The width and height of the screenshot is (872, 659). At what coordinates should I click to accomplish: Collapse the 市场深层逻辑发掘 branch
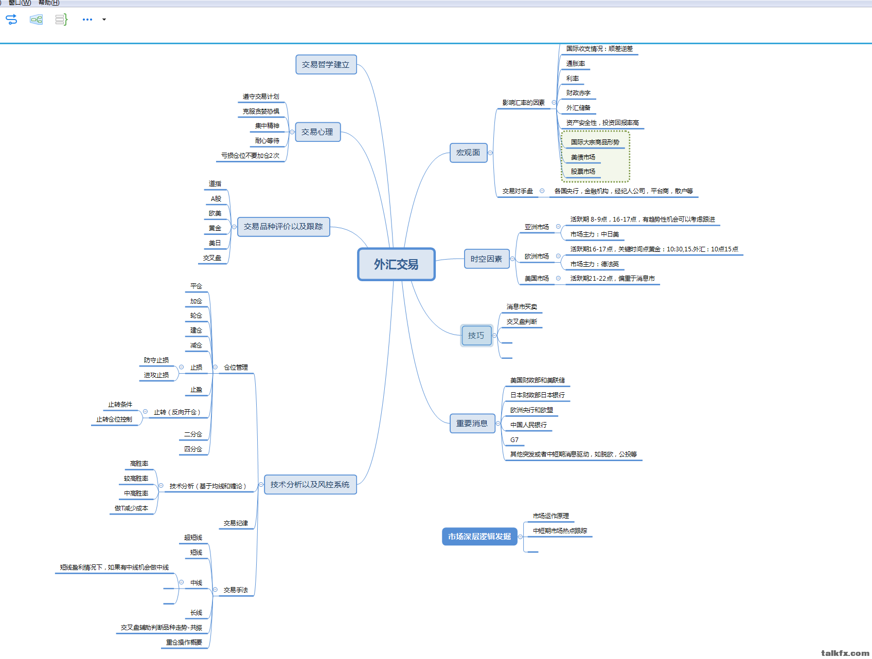521,537
